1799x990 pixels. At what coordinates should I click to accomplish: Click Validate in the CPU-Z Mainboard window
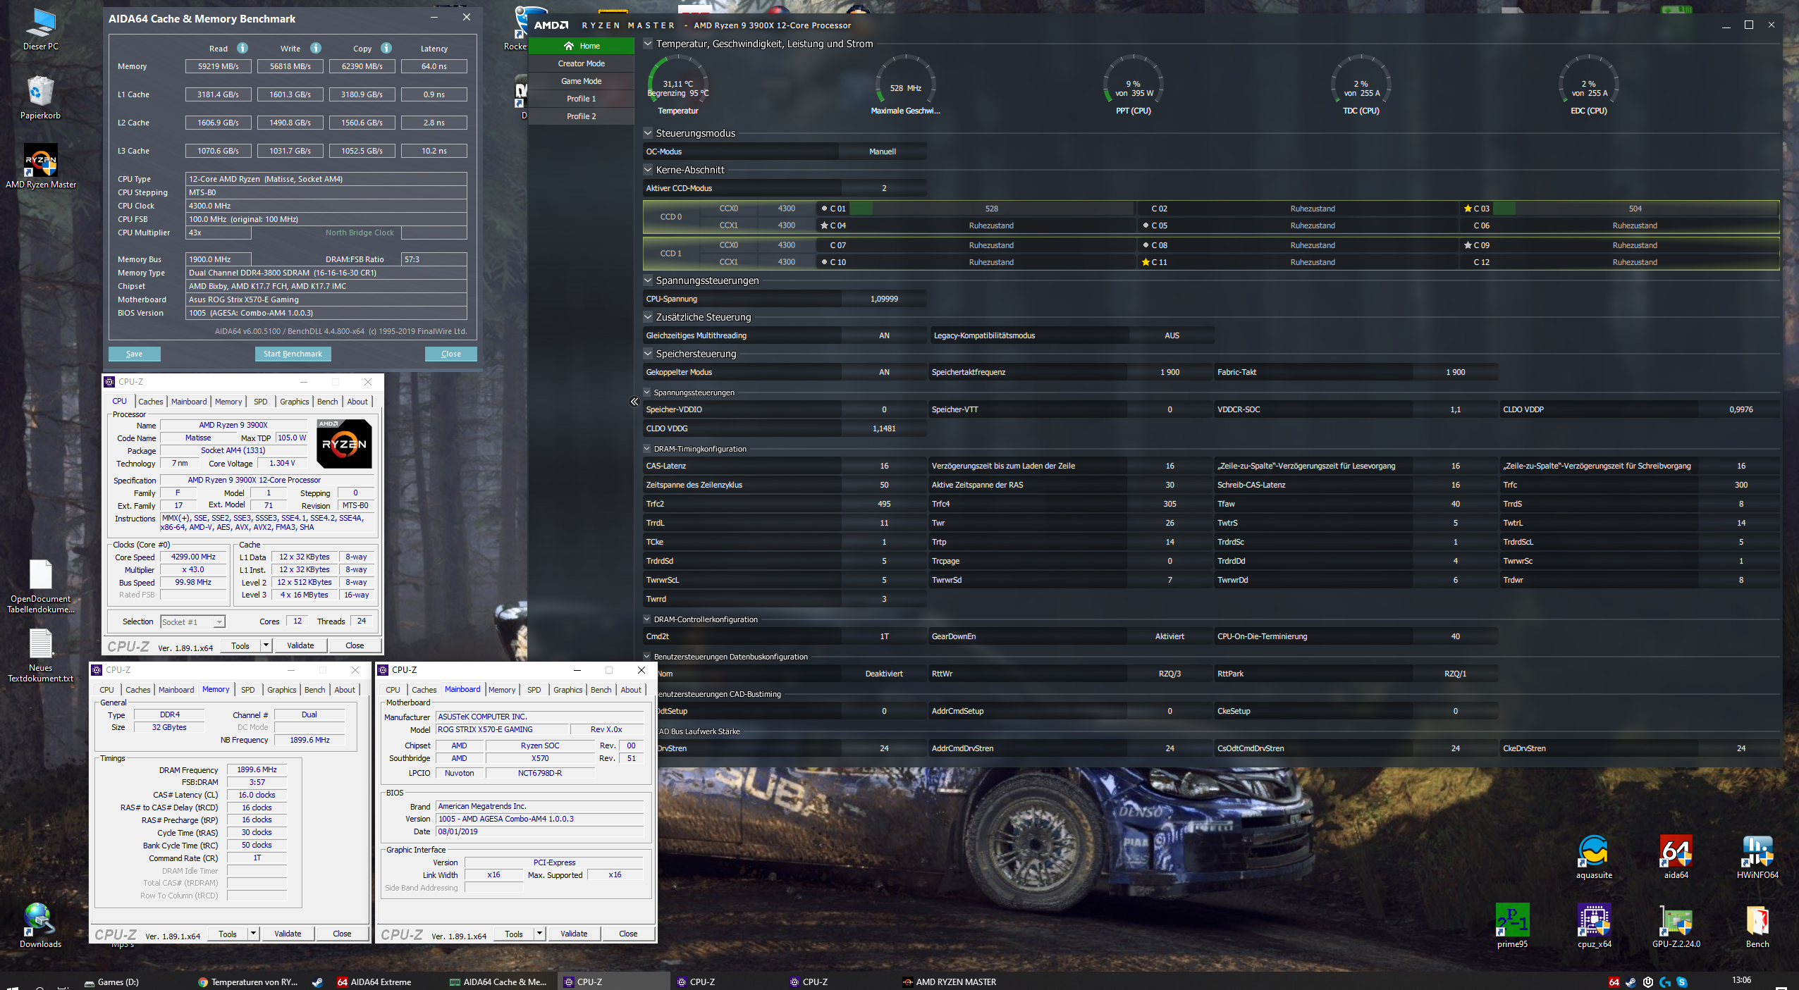pyautogui.click(x=573, y=934)
